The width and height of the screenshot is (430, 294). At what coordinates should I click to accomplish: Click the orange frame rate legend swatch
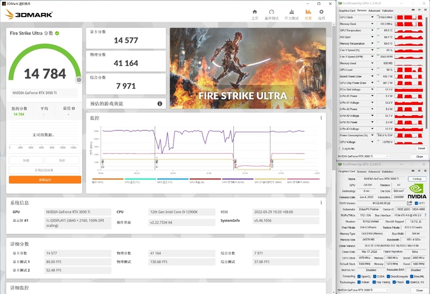[108, 179]
